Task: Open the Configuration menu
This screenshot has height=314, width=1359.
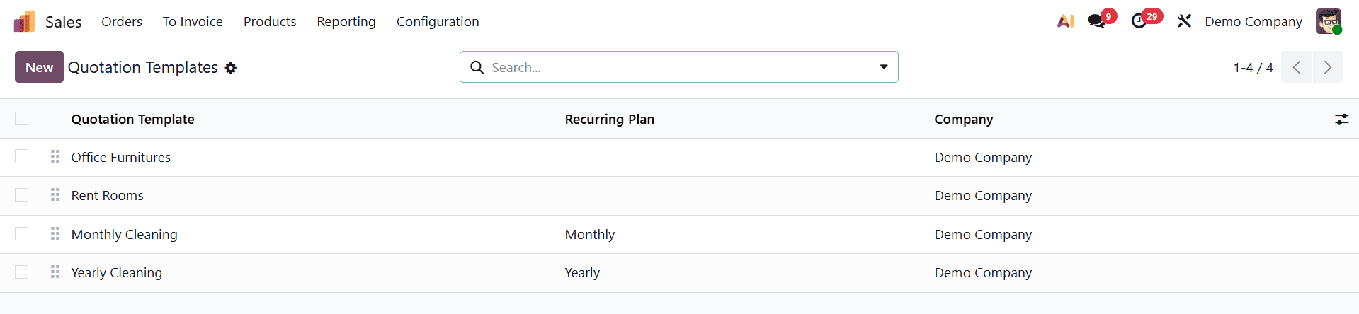Action: [438, 22]
